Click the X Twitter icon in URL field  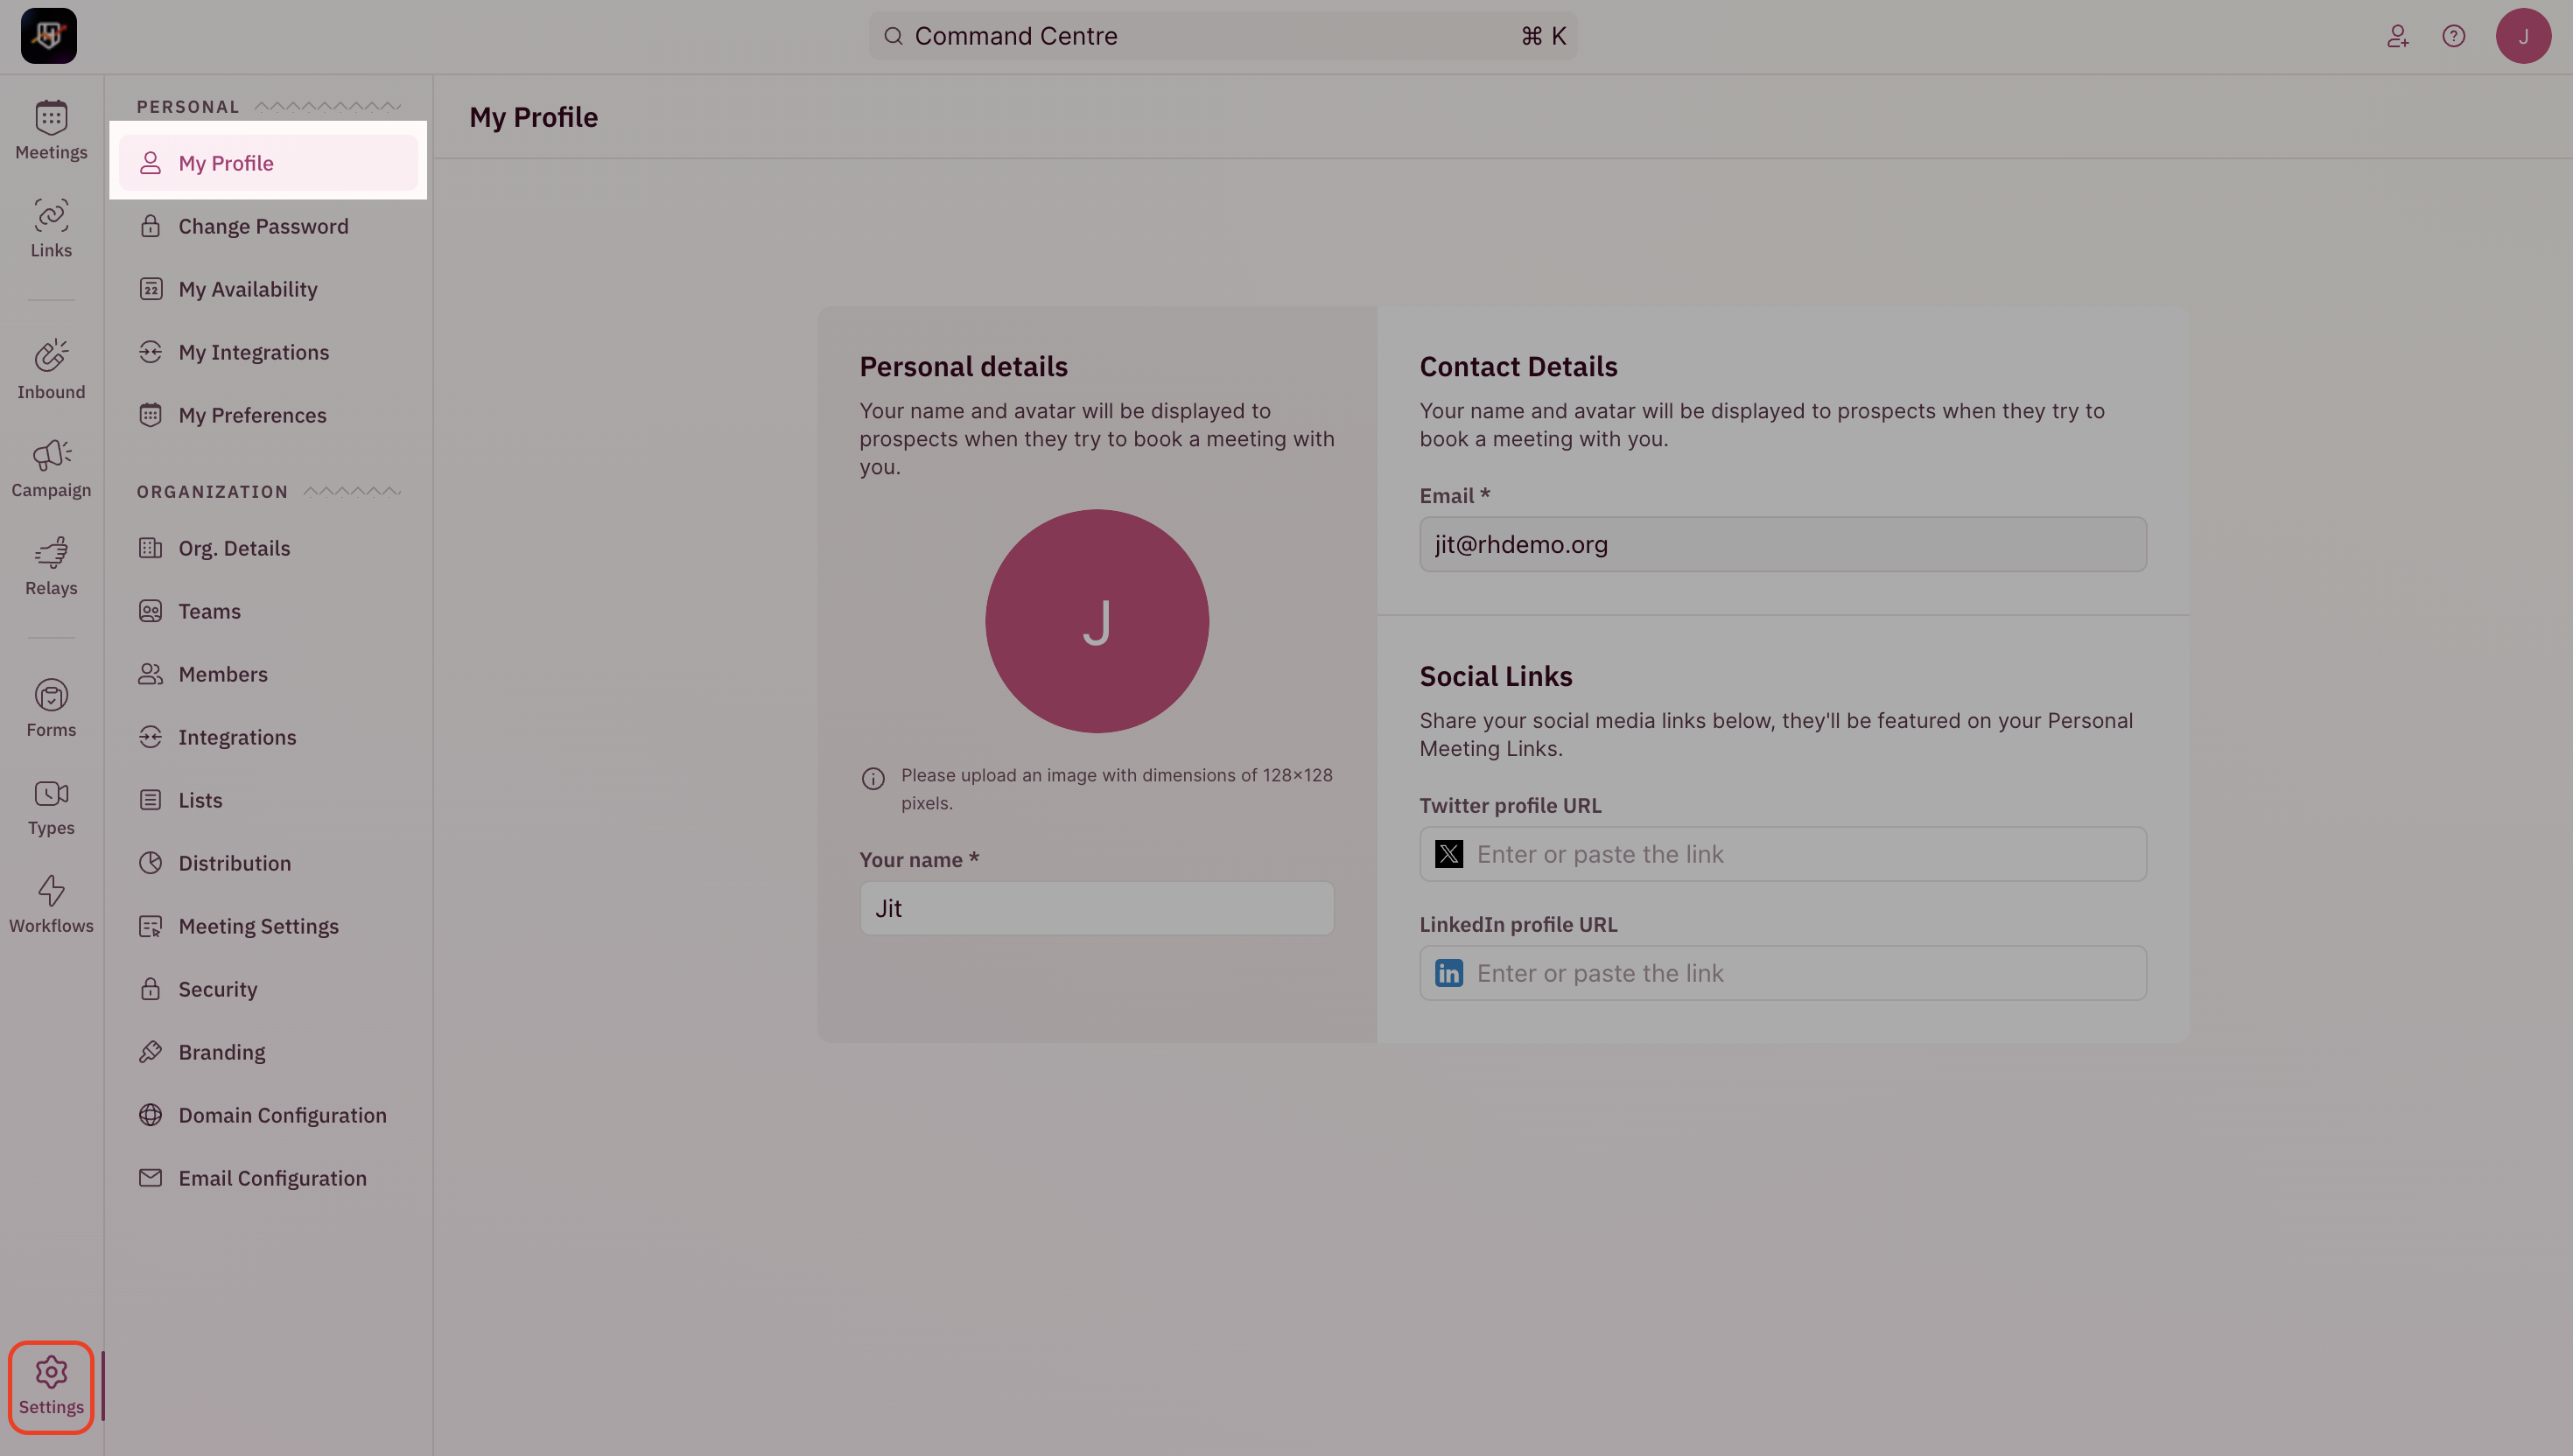click(x=1449, y=854)
